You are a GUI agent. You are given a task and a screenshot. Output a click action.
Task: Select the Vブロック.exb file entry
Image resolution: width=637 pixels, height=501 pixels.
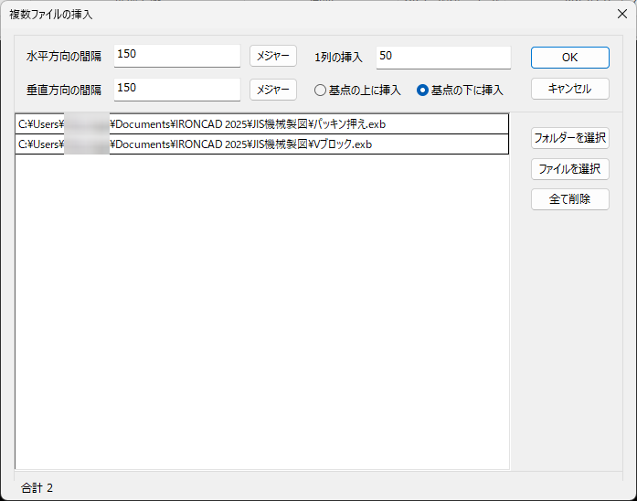261,144
